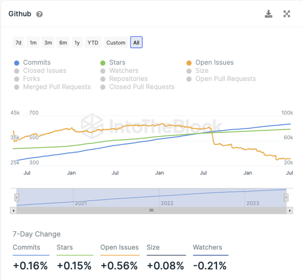This screenshot has width=302, height=280.
Task: Select the 7d time range
Action: [x=18, y=42]
